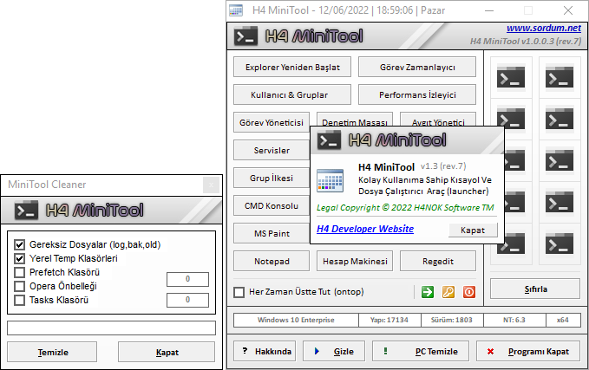Screen dimensions: 589x370
Task: Click the Gizle button
Action: point(334,351)
